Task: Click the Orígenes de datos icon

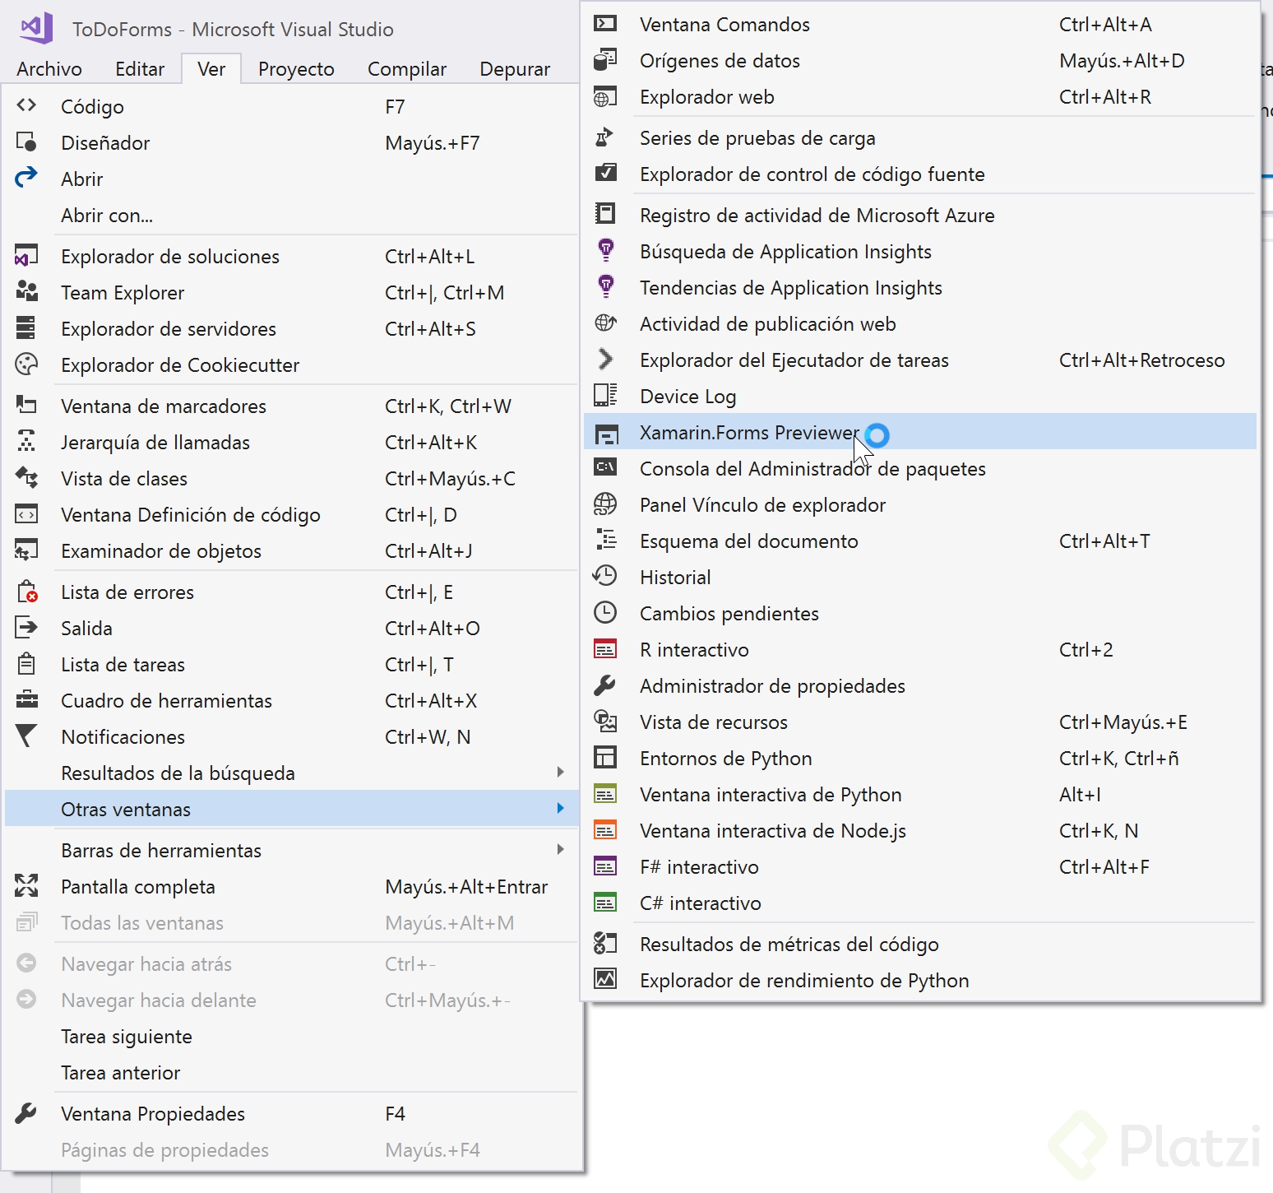Action: pos(605,59)
